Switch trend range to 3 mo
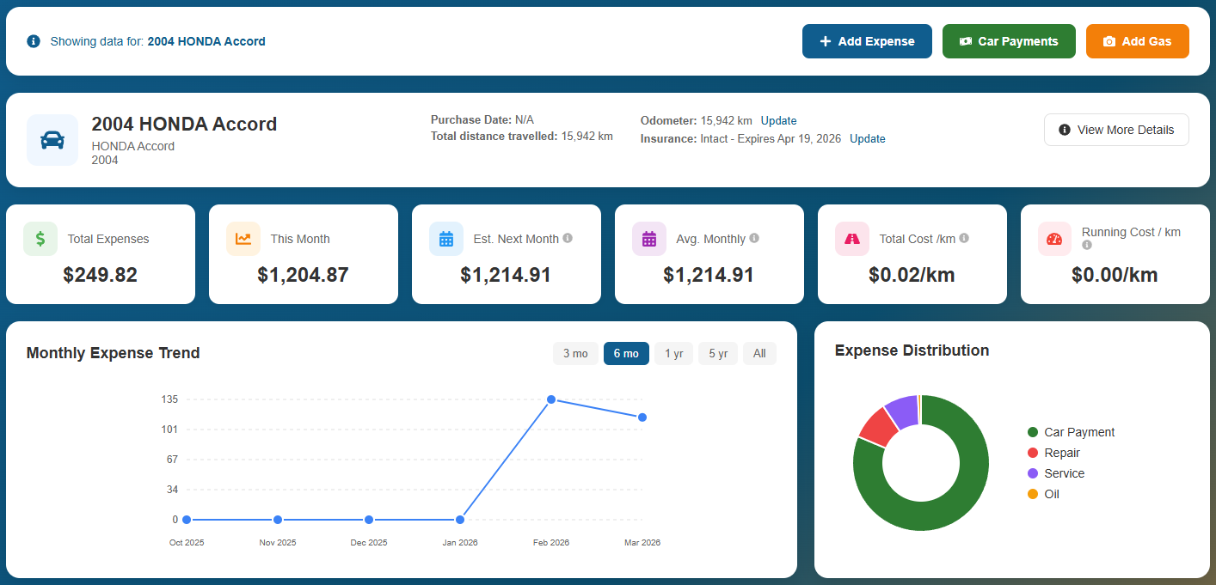The image size is (1216, 585). (x=575, y=353)
